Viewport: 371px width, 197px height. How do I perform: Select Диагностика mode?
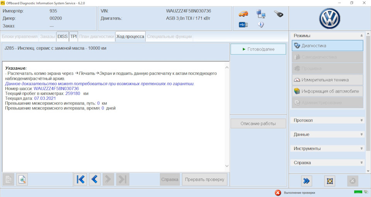click(327, 45)
